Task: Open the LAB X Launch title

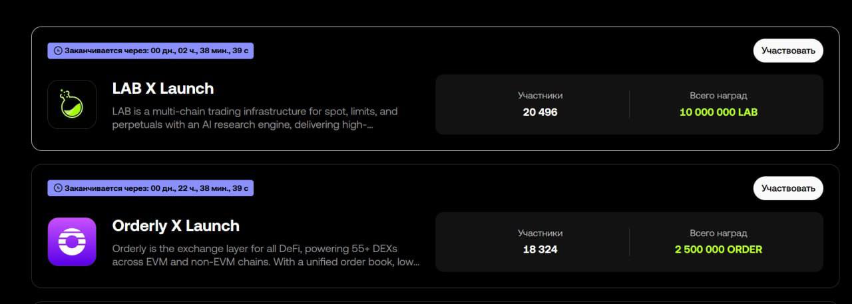Action: [163, 88]
